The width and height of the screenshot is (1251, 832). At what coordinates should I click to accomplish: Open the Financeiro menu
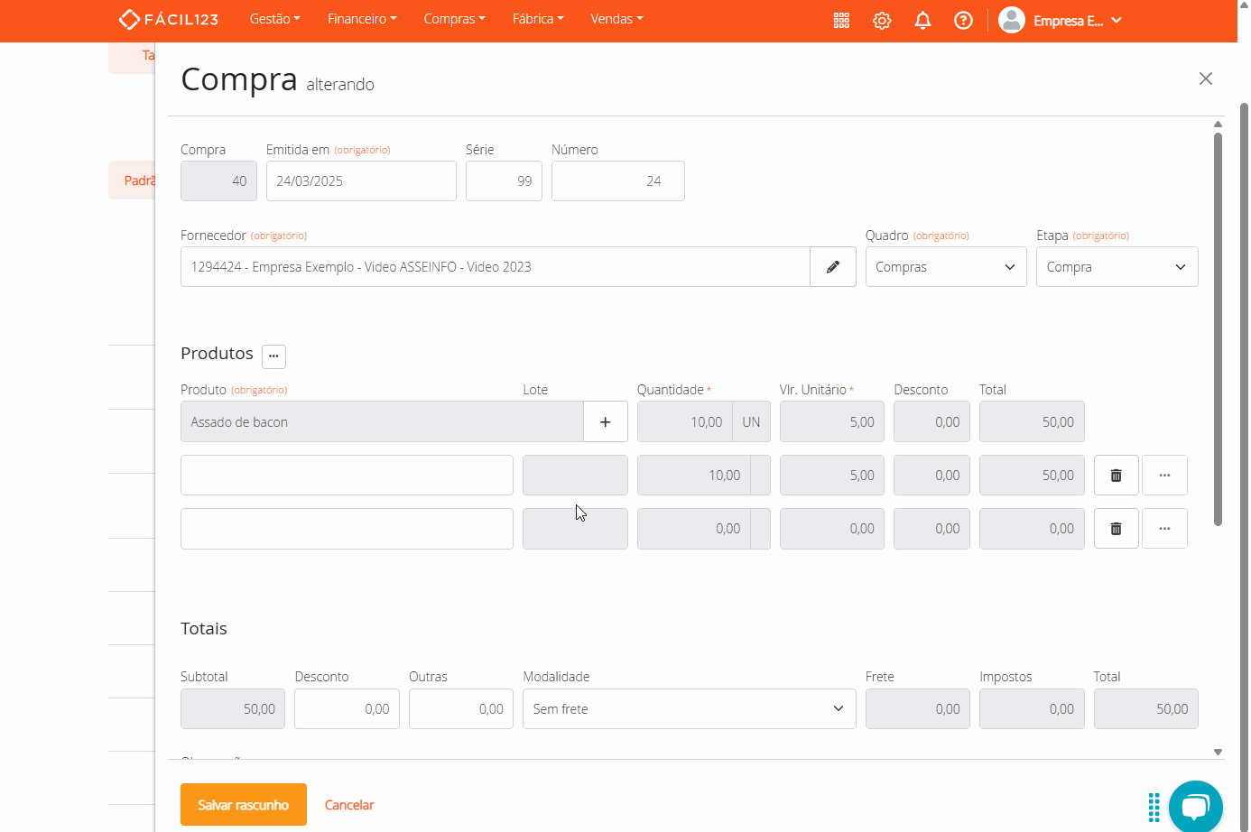point(361,19)
